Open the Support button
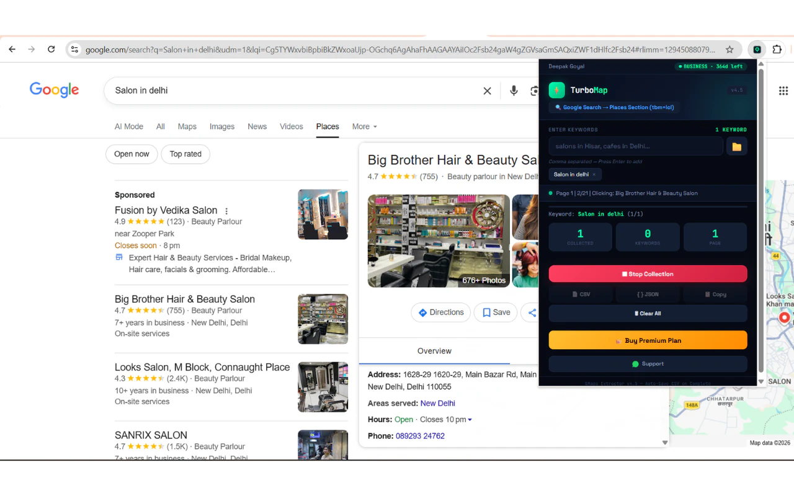 click(648, 364)
